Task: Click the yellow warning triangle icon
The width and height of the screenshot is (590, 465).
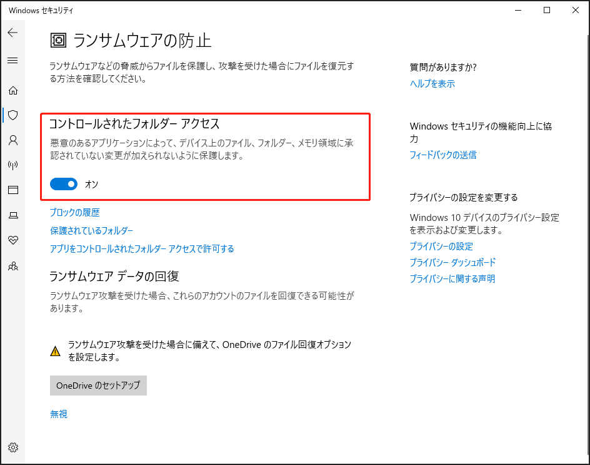Action: pos(55,351)
